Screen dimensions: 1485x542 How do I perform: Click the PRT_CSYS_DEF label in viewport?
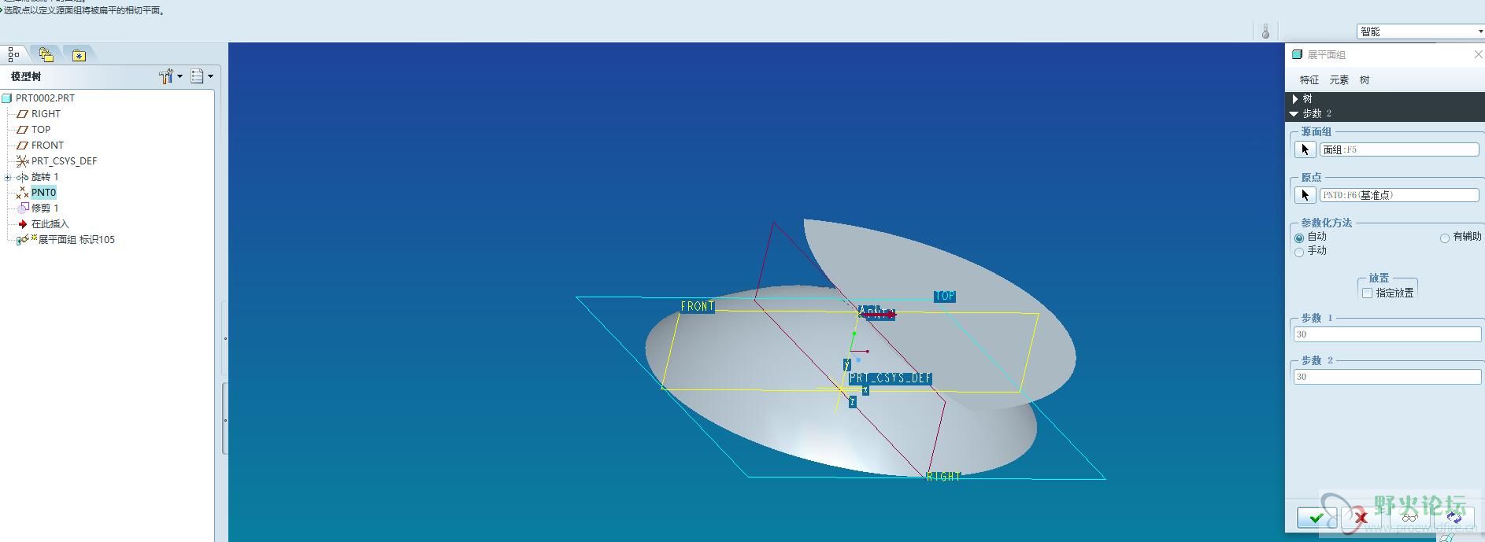point(891,378)
